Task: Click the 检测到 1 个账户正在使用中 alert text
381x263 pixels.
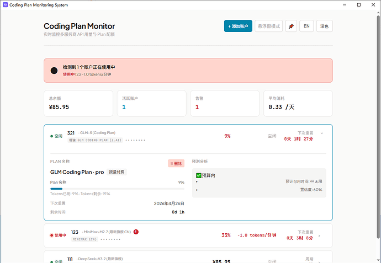Action: 89,67
